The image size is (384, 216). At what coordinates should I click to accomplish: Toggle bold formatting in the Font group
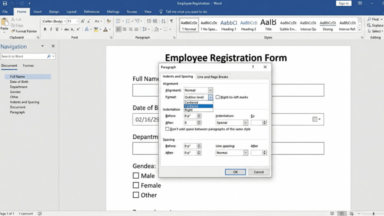(x=45, y=29)
